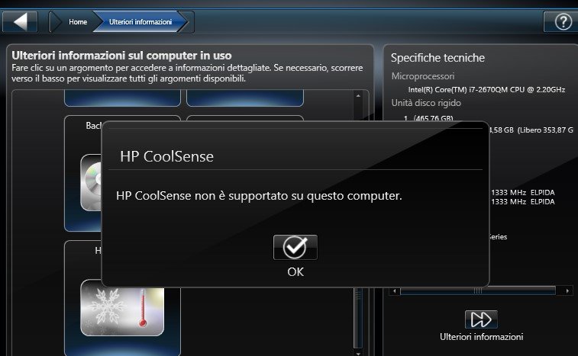Click the topics list scroll down arrow
The image size is (578, 356).
click(358, 353)
